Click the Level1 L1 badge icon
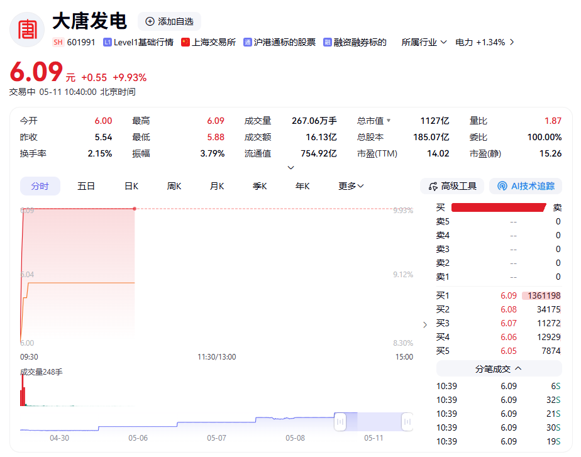 point(107,42)
